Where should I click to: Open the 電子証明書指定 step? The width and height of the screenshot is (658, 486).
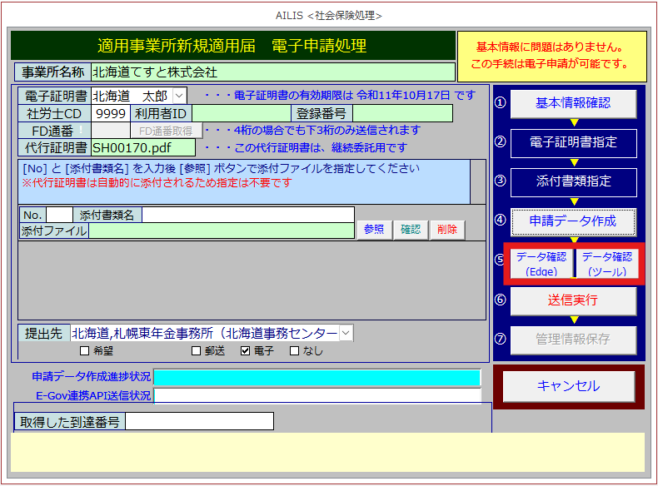point(573,142)
